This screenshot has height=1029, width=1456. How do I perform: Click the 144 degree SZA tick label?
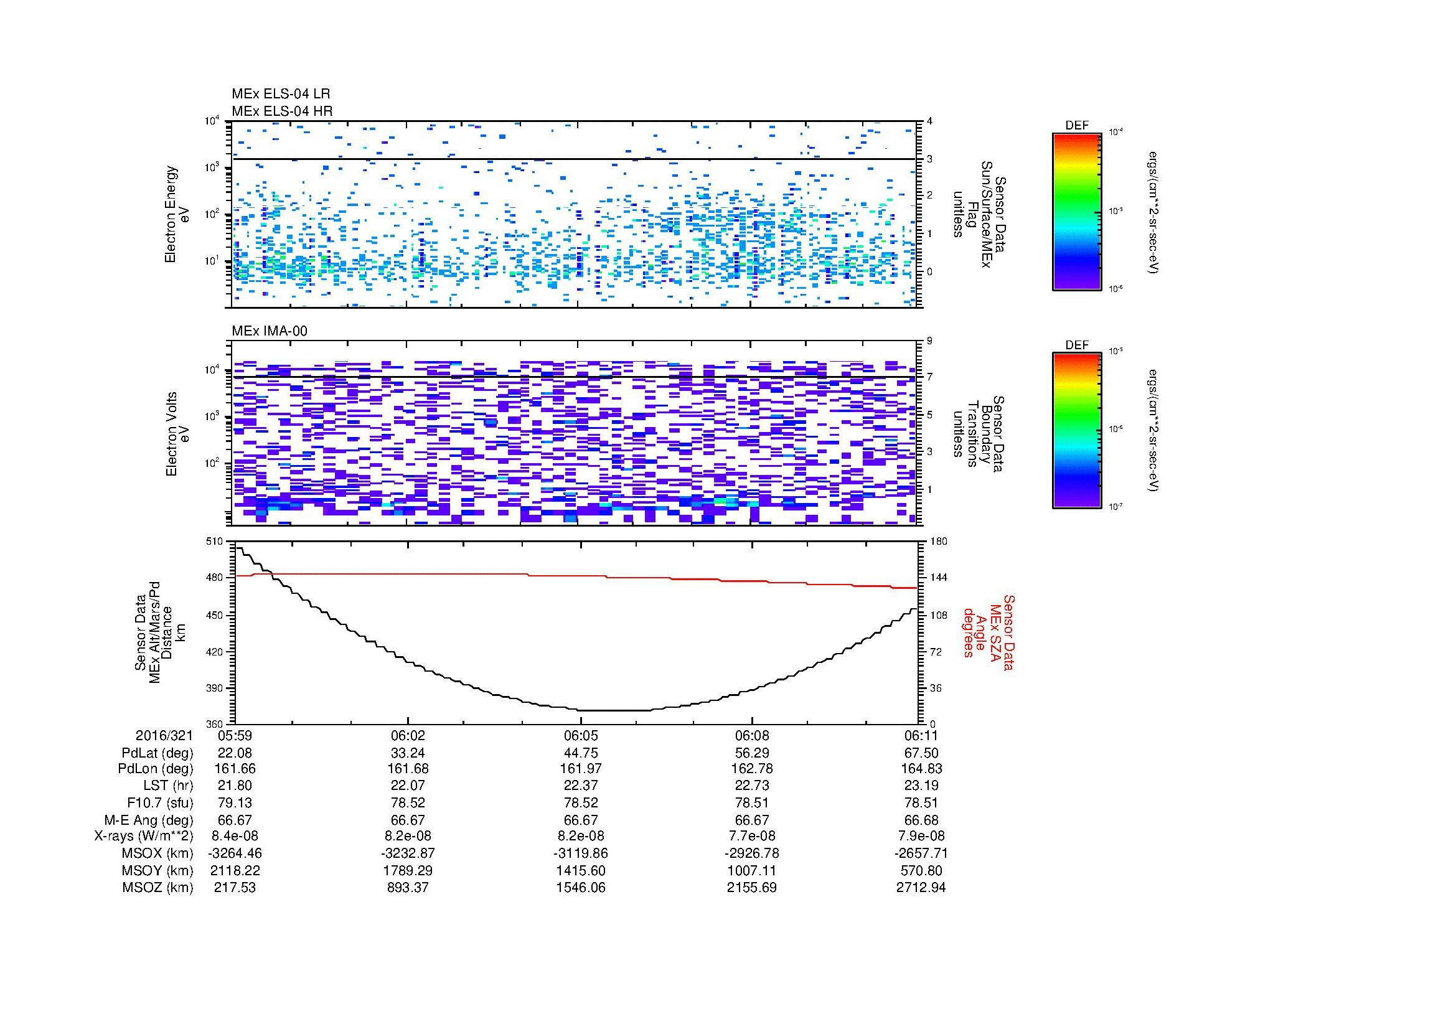pos(939,578)
